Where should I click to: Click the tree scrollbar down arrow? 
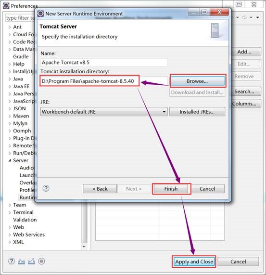(84, 247)
